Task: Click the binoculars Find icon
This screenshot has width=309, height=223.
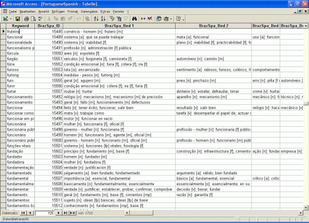Action: pyautogui.click(x=134, y=19)
